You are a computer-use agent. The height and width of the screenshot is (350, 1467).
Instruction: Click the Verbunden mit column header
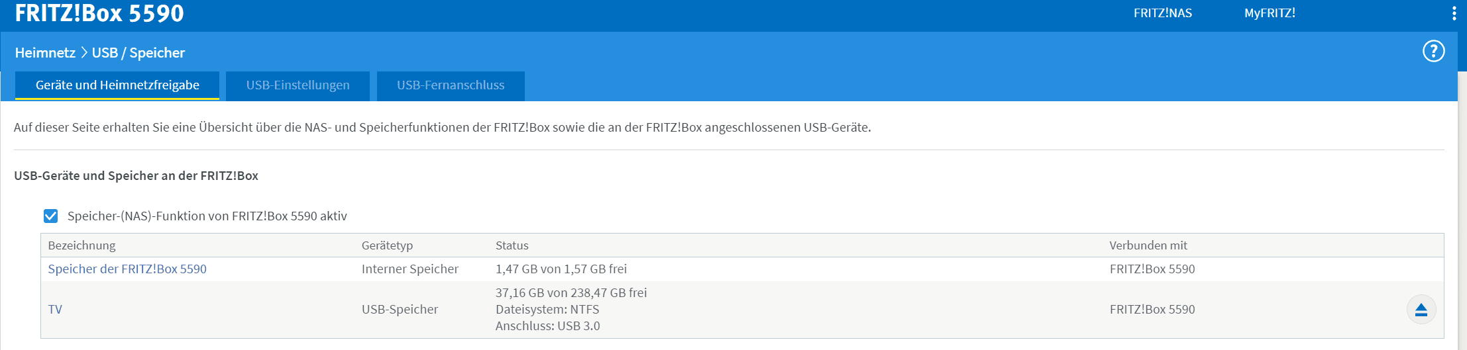tap(1148, 245)
